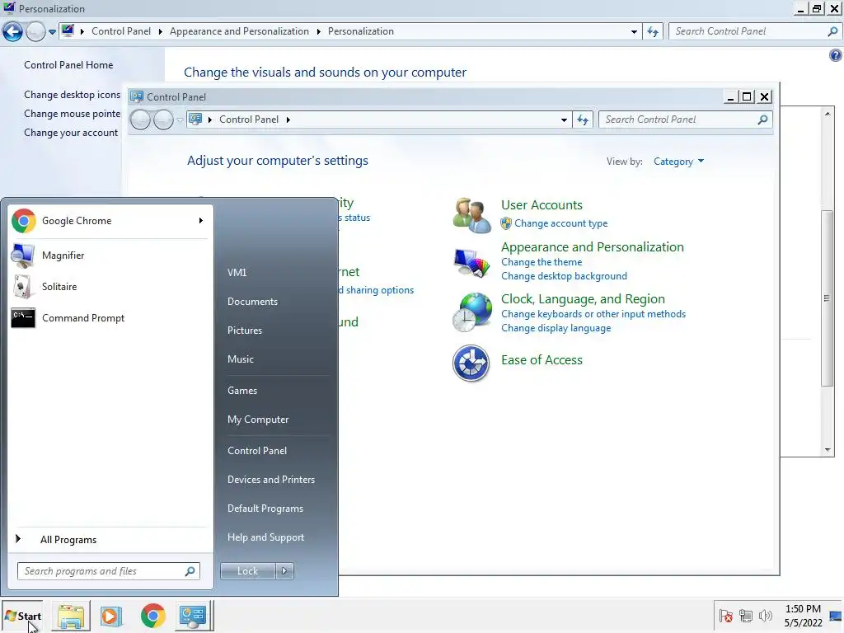Open Default Programs from Start menu

click(265, 509)
